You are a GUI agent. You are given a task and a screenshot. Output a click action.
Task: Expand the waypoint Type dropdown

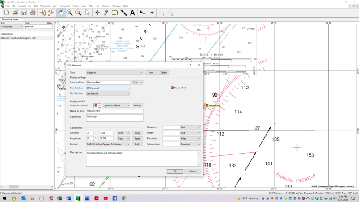[x=114, y=72]
